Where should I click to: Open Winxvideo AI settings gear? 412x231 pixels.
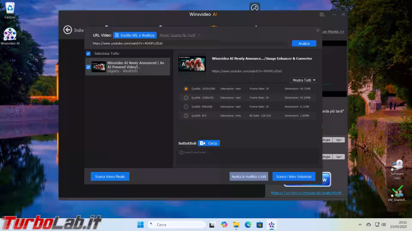(322, 15)
